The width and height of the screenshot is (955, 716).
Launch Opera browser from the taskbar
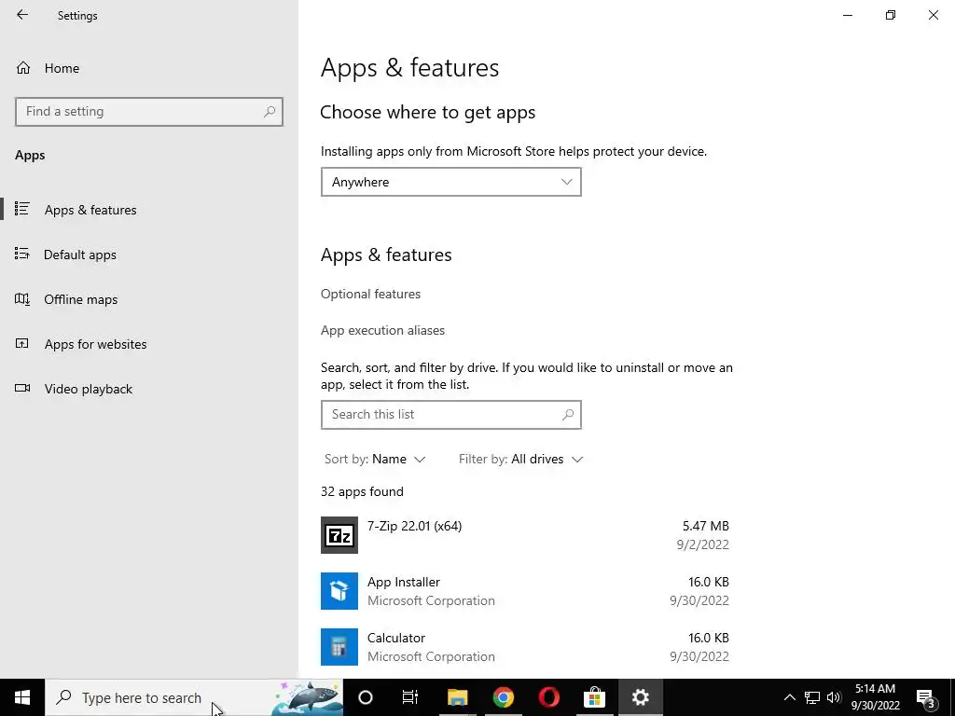(x=548, y=697)
